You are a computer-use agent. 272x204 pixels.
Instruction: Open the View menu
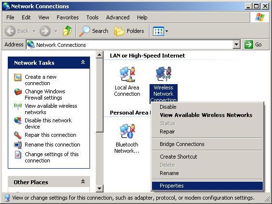[x=44, y=17]
